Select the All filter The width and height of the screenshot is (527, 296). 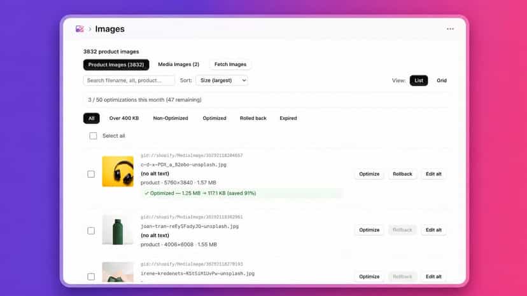tap(92, 118)
